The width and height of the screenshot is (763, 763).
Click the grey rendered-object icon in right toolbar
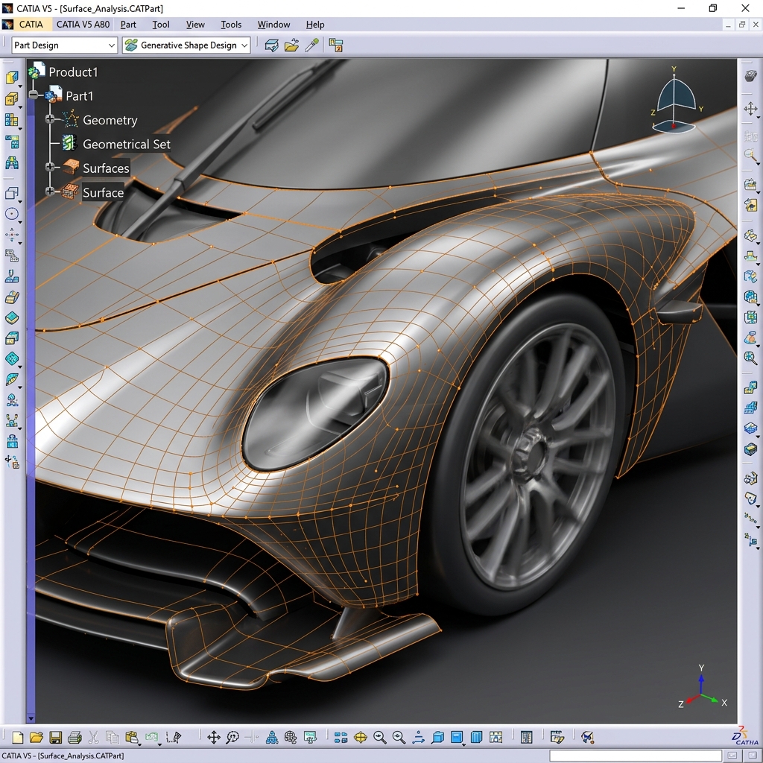(750, 75)
